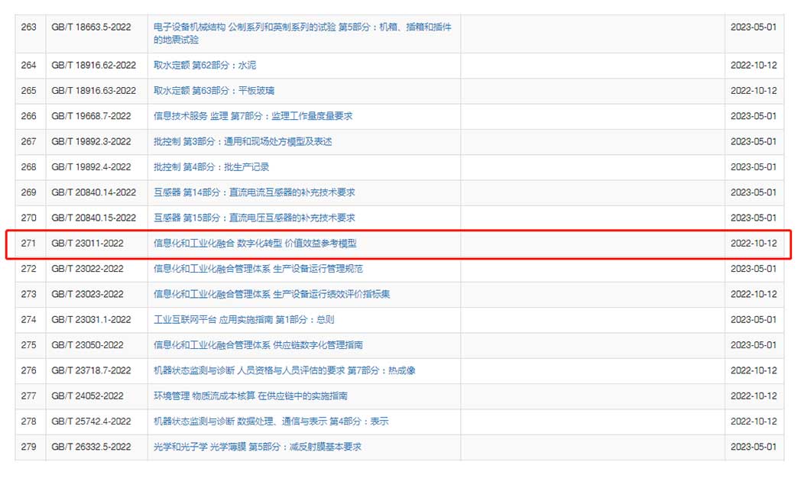
Task: Click the 生产设备运行管理规范 link
Action: [x=258, y=269]
